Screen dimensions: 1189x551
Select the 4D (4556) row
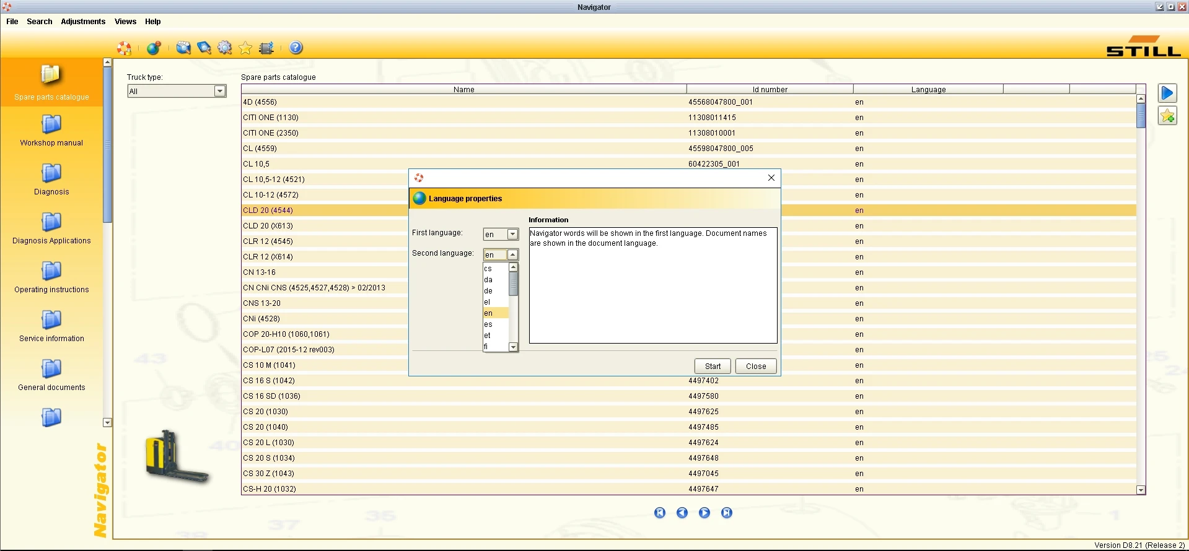(x=688, y=102)
